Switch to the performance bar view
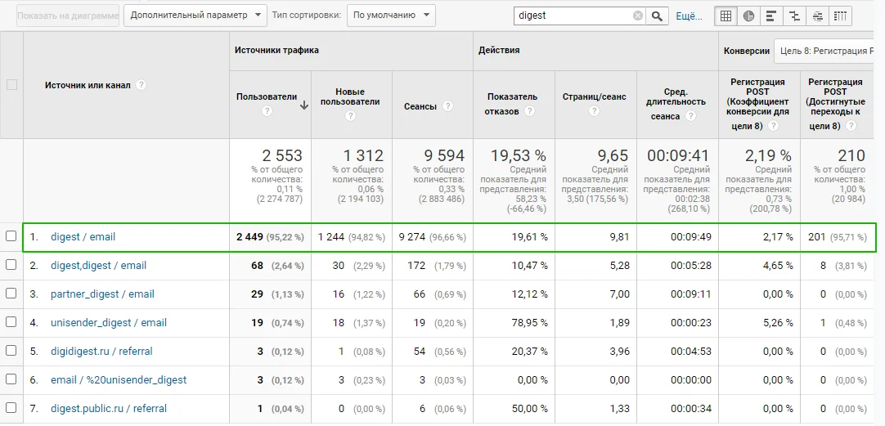 point(771,16)
